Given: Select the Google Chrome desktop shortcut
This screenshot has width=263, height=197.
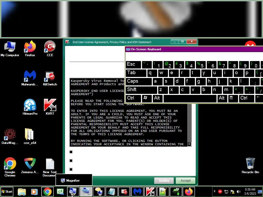Looking at the screenshot, I should (10, 167).
